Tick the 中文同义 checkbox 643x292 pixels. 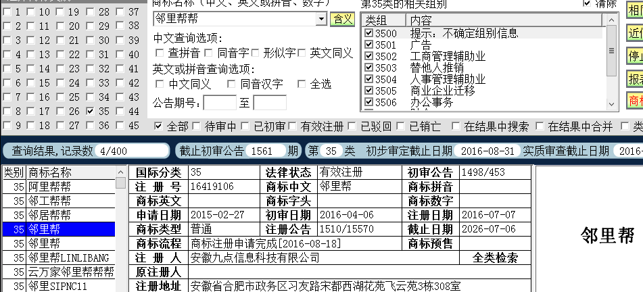point(160,84)
